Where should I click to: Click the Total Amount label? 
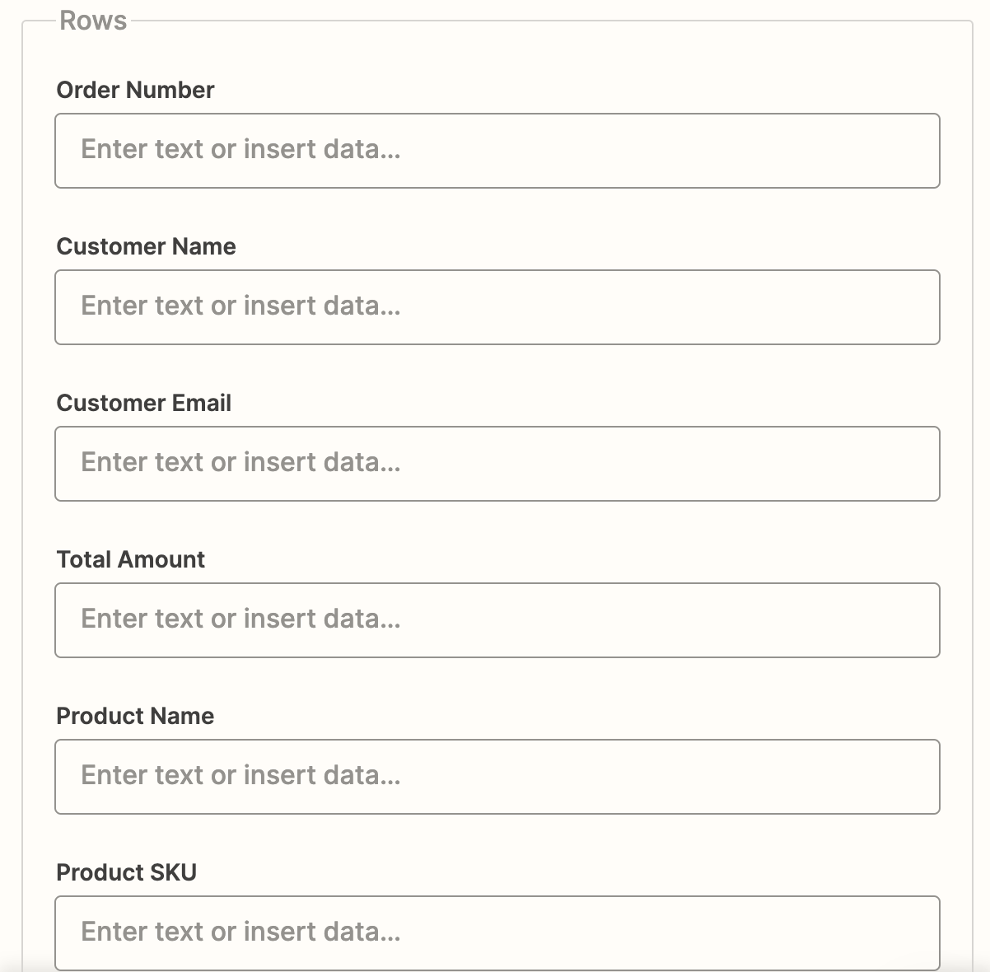tap(130, 559)
